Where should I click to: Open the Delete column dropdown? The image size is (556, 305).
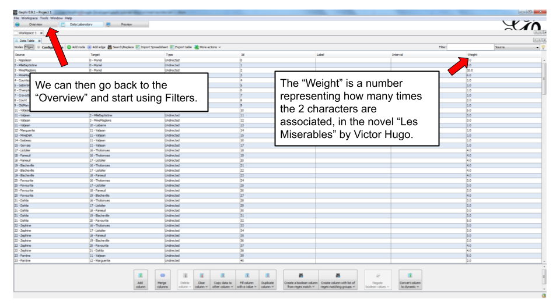pyautogui.click(x=185, y=279)
